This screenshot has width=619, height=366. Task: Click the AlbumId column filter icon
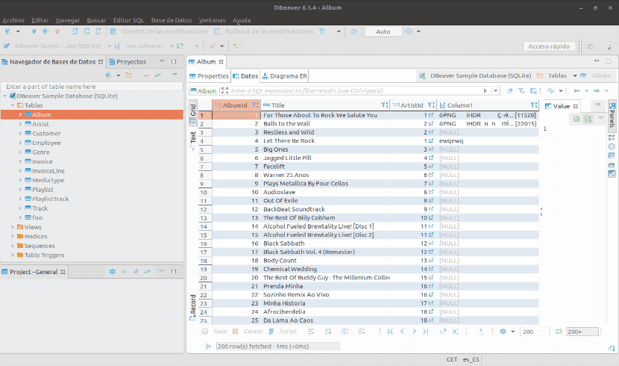(x=255, y=105)
